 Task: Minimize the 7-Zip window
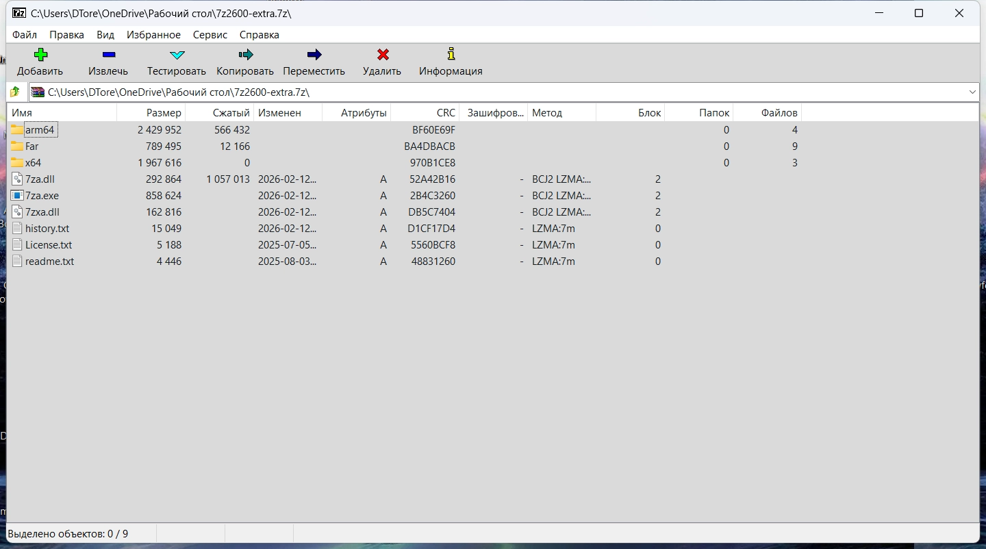tap(880, 13)
